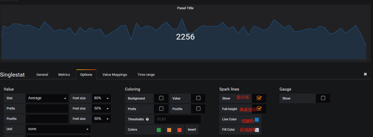Click the Panel Title header

coord(185,8)
